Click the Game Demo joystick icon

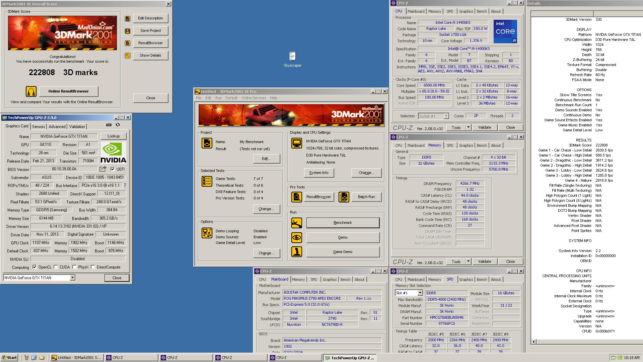point(297,252)
